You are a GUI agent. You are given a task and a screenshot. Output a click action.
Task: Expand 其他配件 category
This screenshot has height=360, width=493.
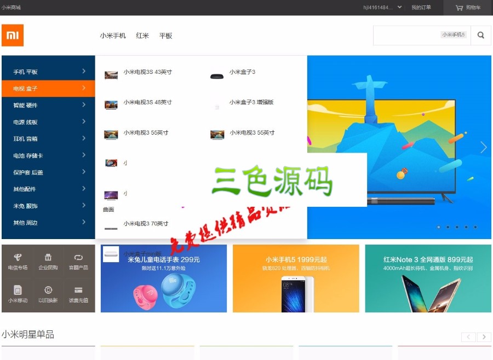tap(48, 189)
